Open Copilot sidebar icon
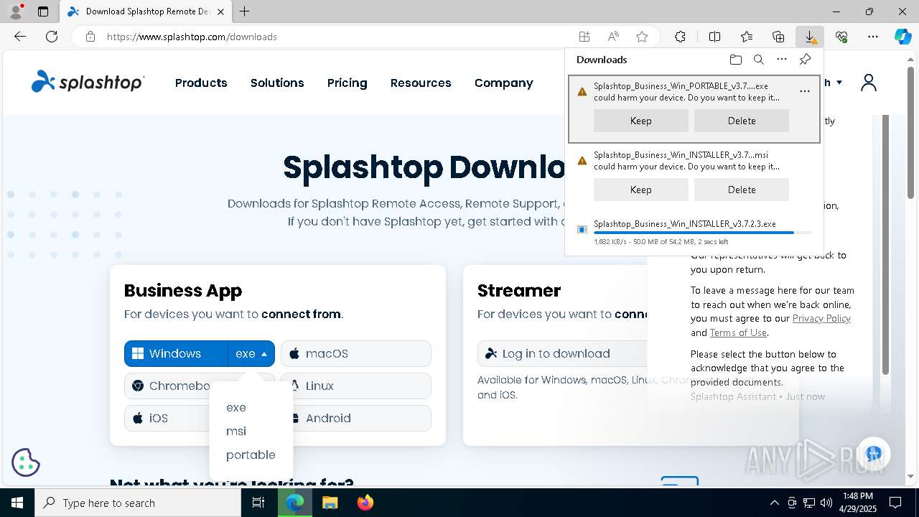This screenshot has height=517, width=919. tap(902, 37)
